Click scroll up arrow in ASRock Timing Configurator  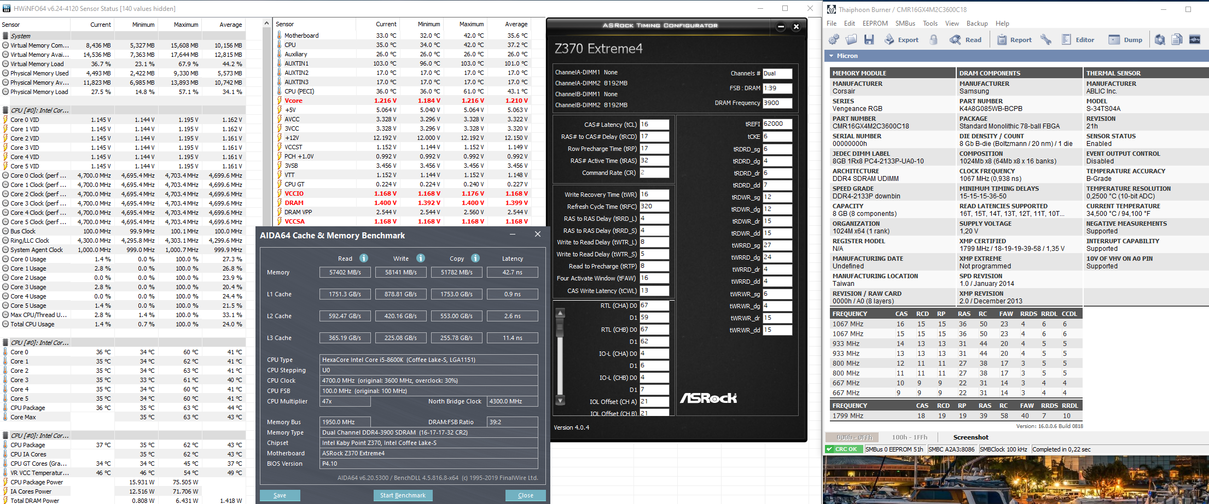(560, 313)
